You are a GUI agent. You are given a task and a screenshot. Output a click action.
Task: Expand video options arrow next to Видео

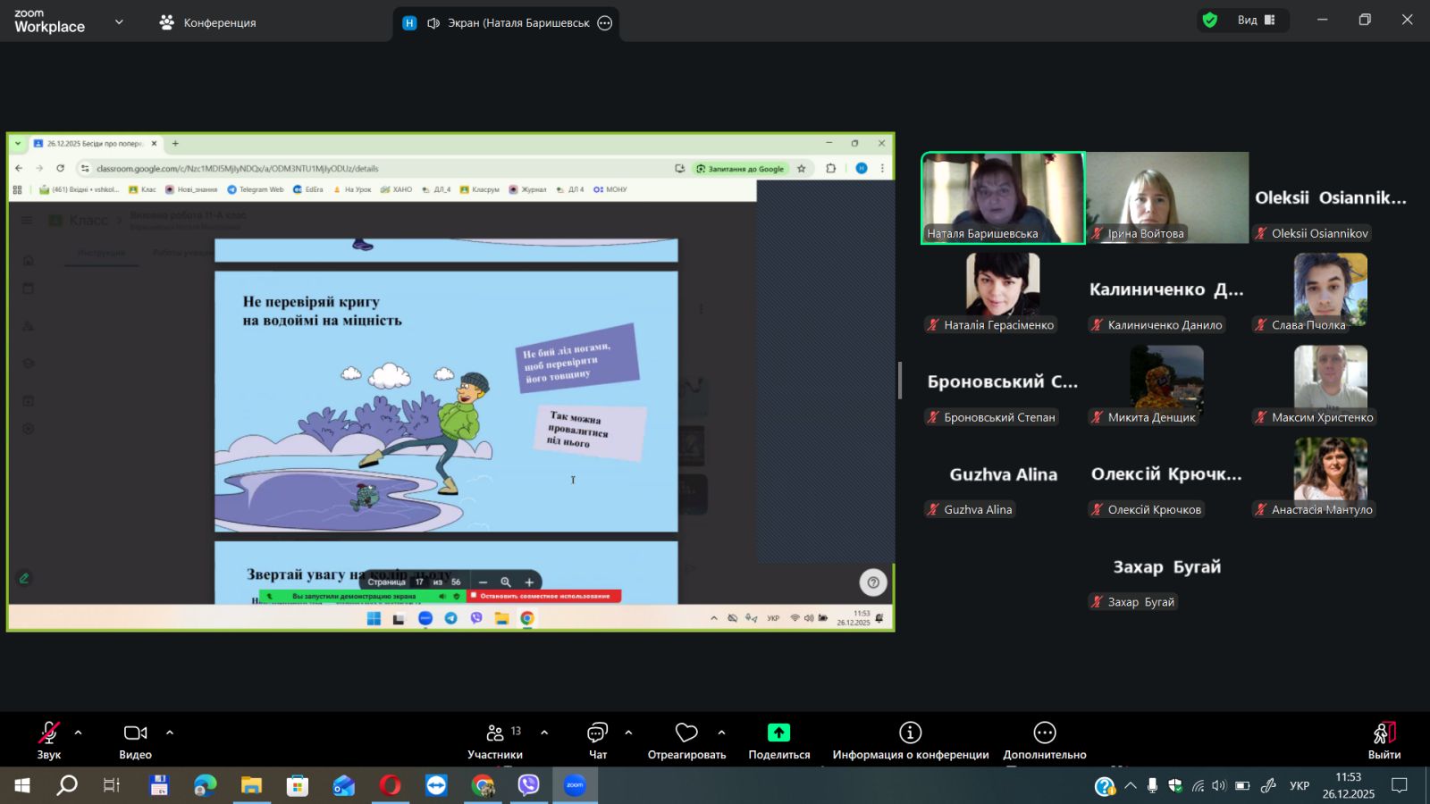(x=170, y=733)
